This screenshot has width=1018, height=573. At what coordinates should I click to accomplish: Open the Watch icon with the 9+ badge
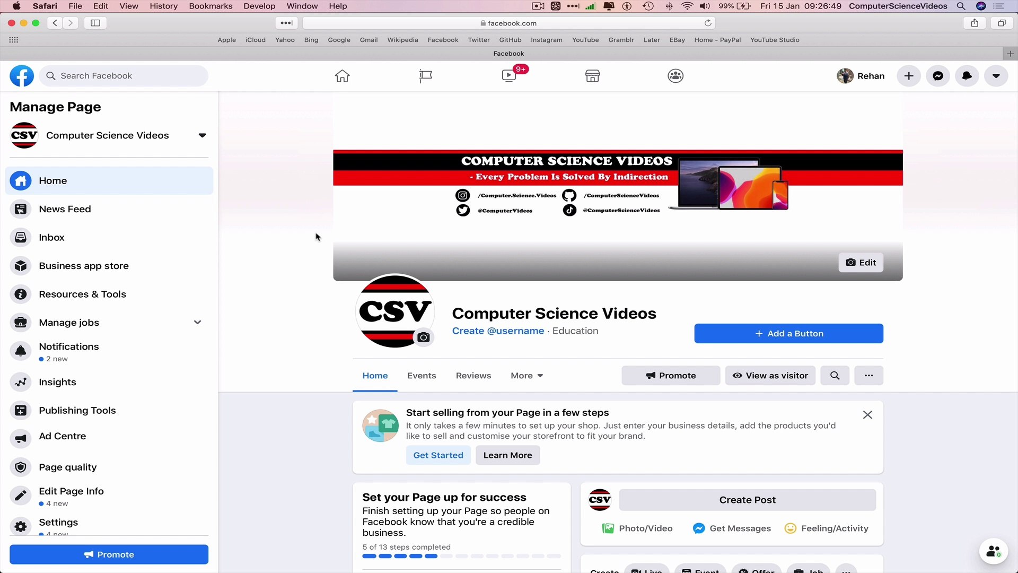[508, 76]
